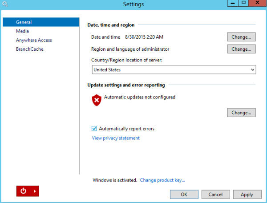Close the Settings window
This screenshot has width=267, height=203.
[x=258, y=3]
